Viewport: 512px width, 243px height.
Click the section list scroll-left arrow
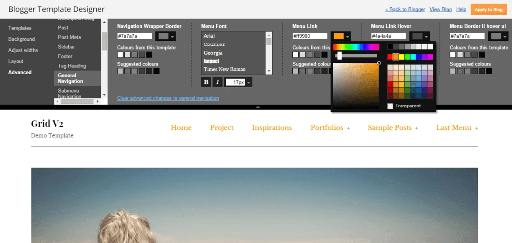57,102
